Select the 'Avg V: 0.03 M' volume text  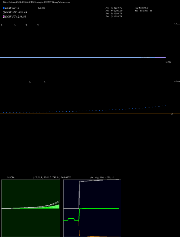pyautogui.click(x=142, y=8)
